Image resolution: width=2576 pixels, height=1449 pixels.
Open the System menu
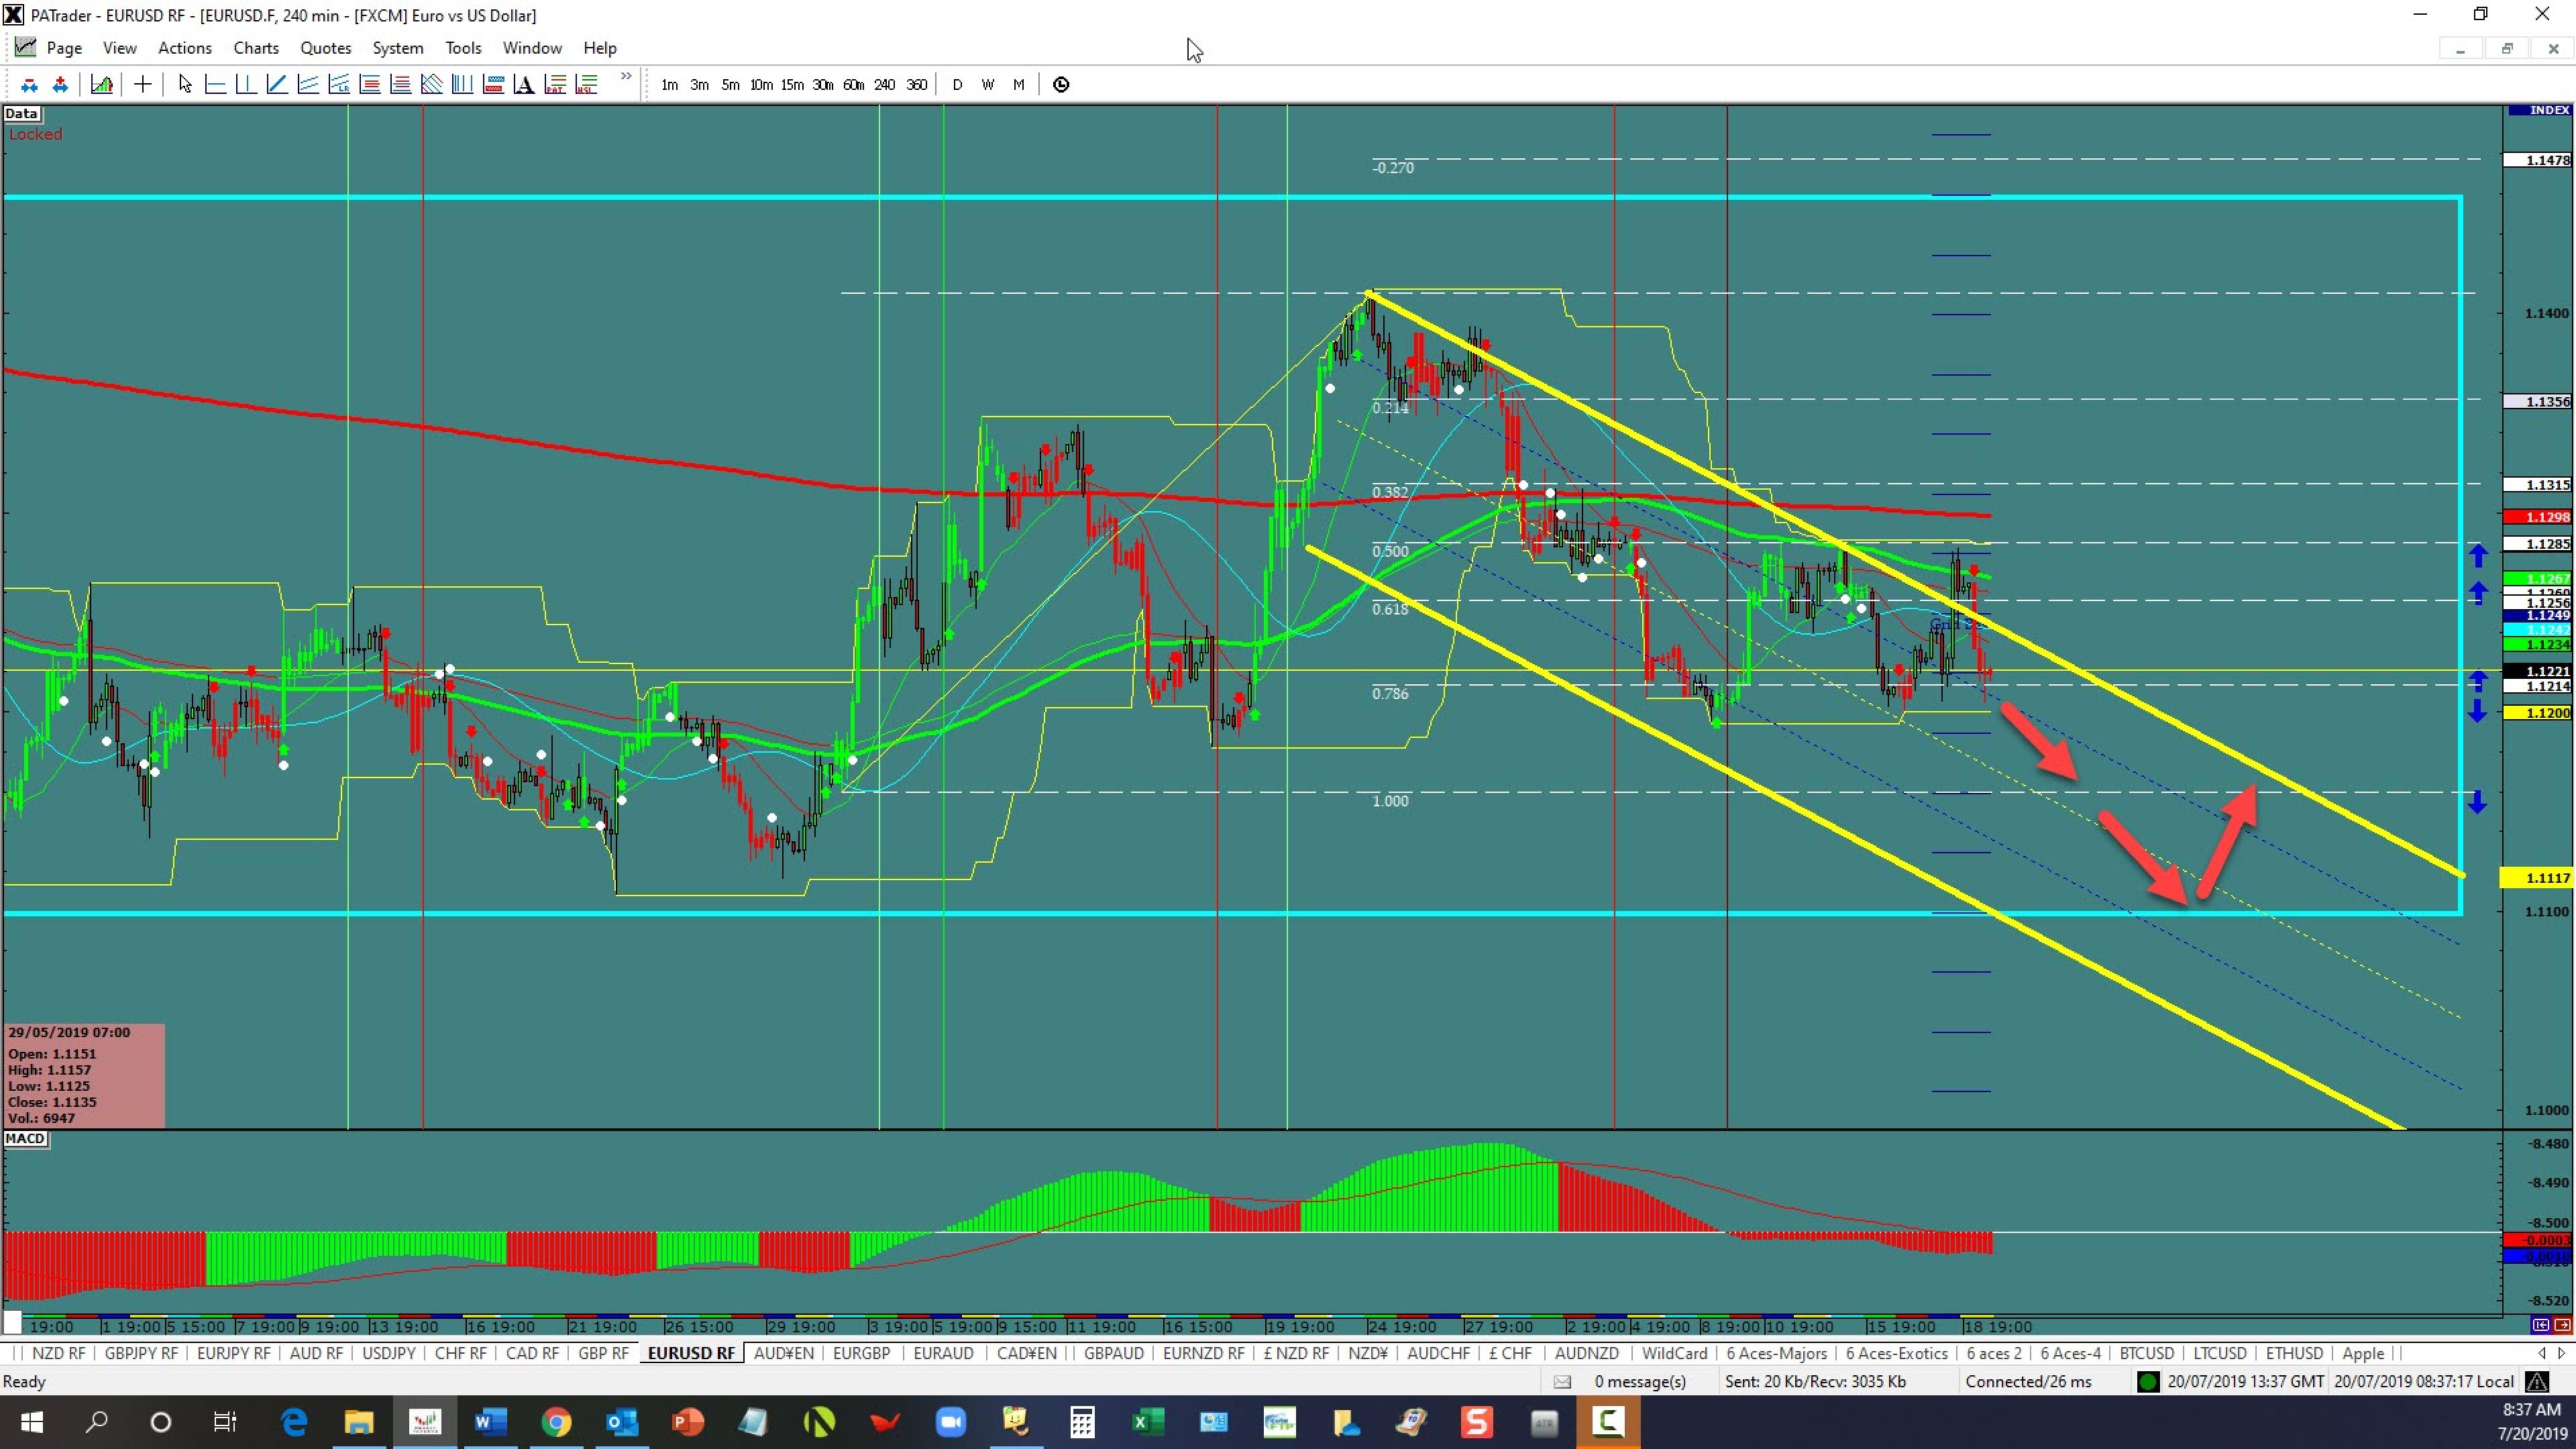(398, 48)
